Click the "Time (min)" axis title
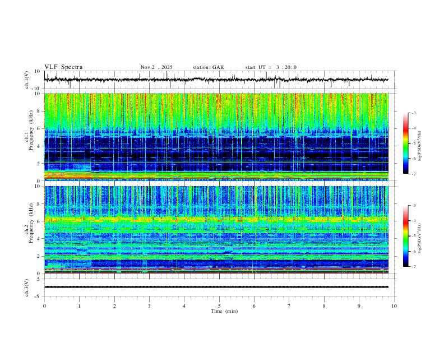 coord(224,311)
